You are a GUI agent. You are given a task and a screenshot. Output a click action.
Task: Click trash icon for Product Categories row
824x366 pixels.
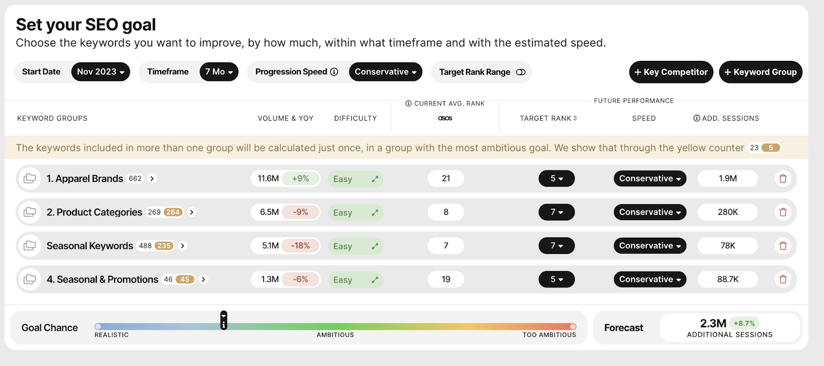point(783,212)
